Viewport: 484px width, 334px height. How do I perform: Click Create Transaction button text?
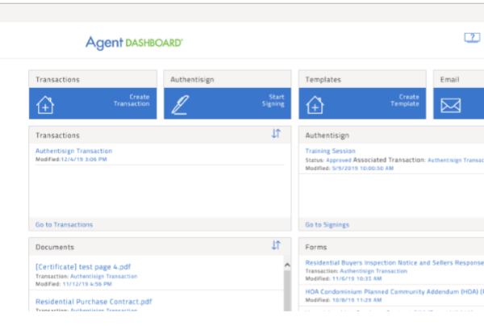131,100
